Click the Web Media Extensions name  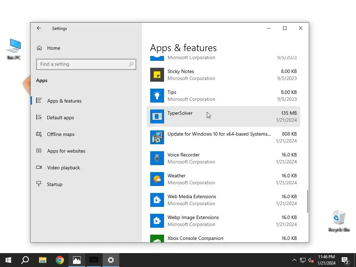click(192, 197)
